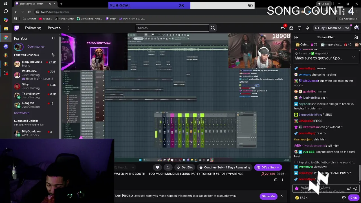
Task: Send message with Chat button
Action: pyautogui.click(x=353, y=198)
